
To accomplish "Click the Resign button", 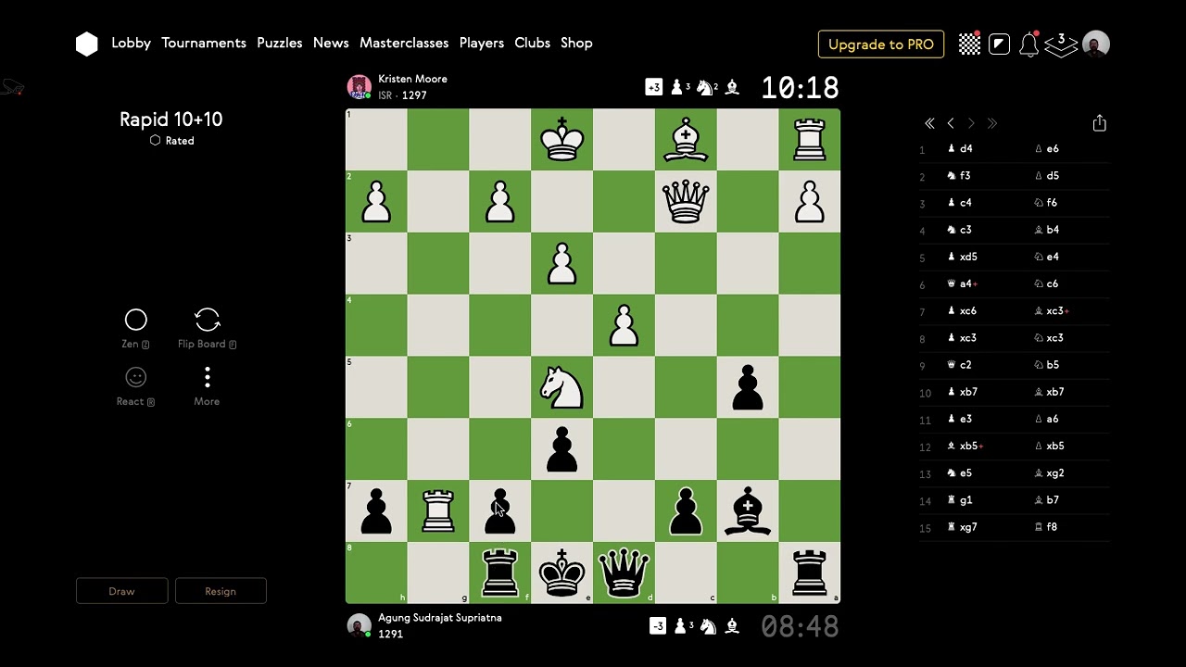I will pyautogui.click(x=221, y=591).
